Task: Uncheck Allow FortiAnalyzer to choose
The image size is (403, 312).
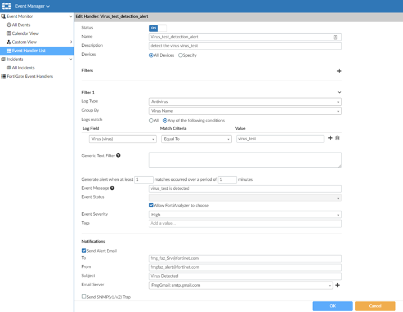Action: click(x=151, y=206)
